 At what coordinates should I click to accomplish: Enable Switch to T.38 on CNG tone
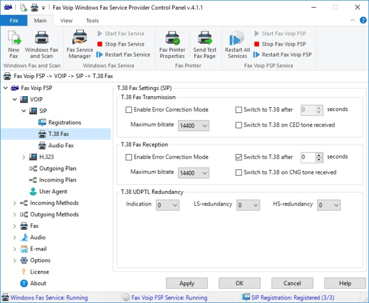click(239, 173)
